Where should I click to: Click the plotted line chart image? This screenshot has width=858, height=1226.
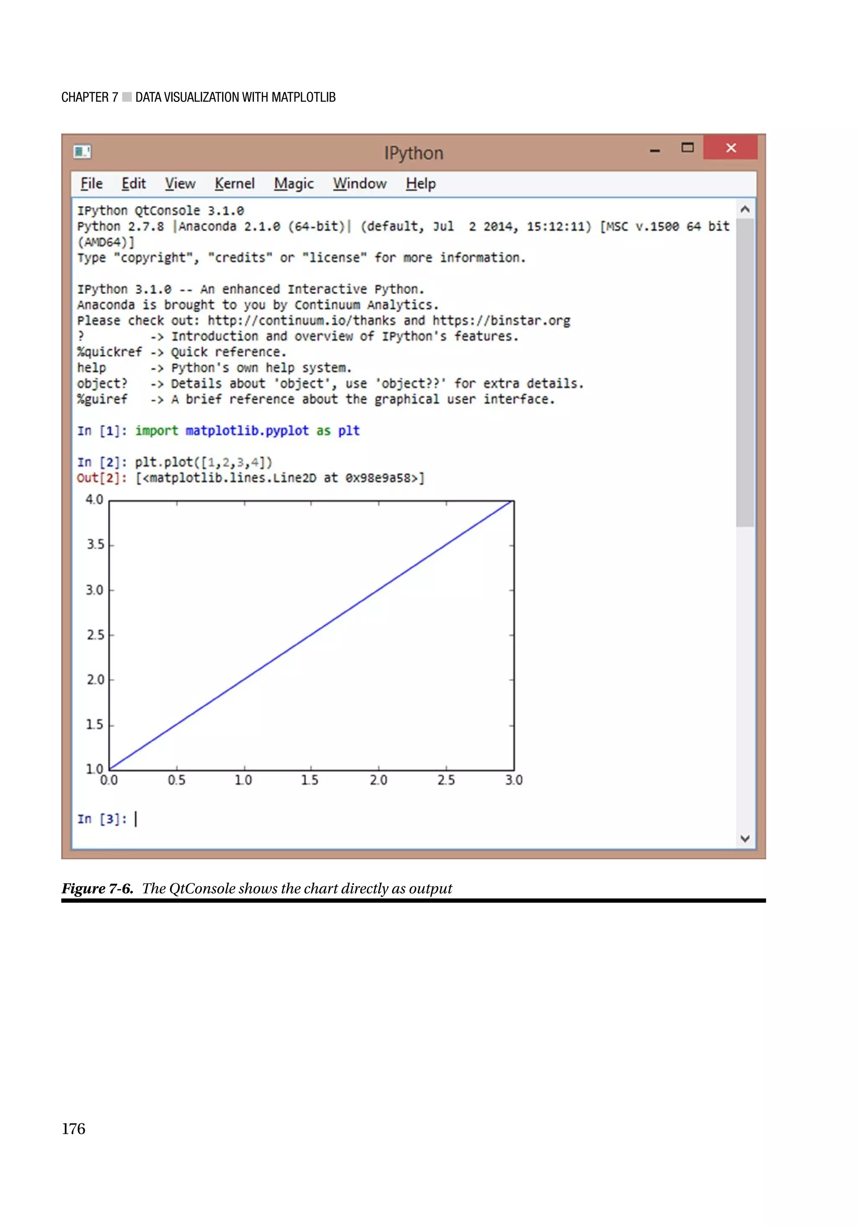pos(304,640)
